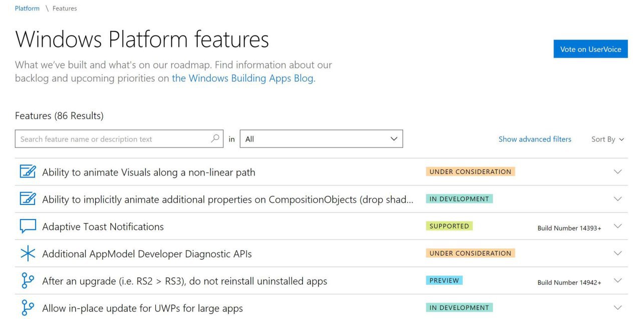Expand the non-linear path animation feature row
This screenshot has height=319, width=641.
617,171
